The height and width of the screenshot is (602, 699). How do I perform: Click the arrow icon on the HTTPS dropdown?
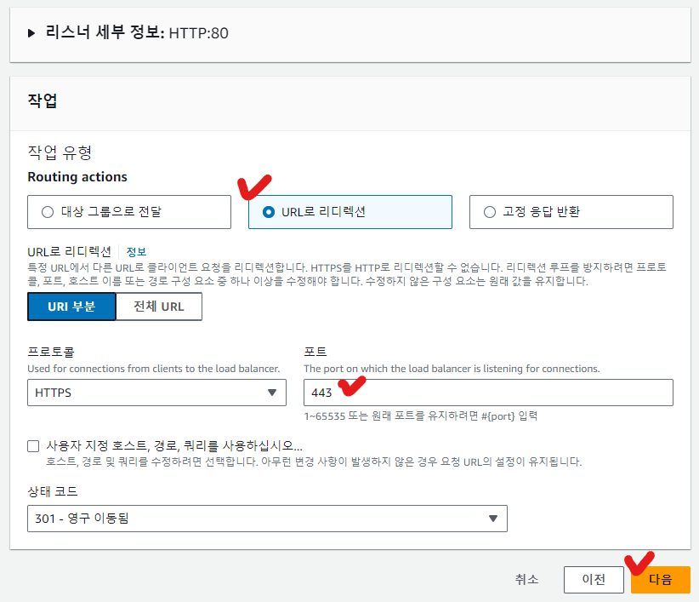pyautogui.click(x=271, y=393)
